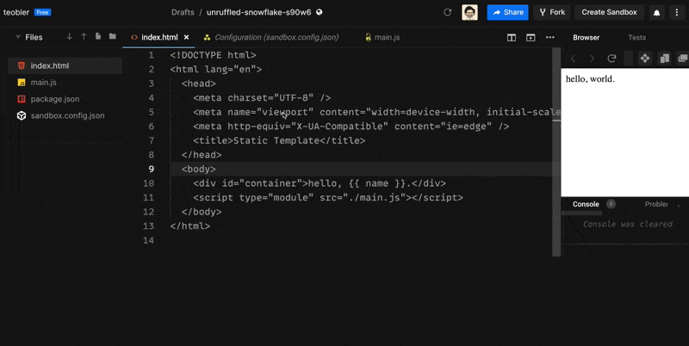Open the editor more options ellipsis
Image resolution: width=689 pixels, height=346 pixels.
tap(550, 37)
